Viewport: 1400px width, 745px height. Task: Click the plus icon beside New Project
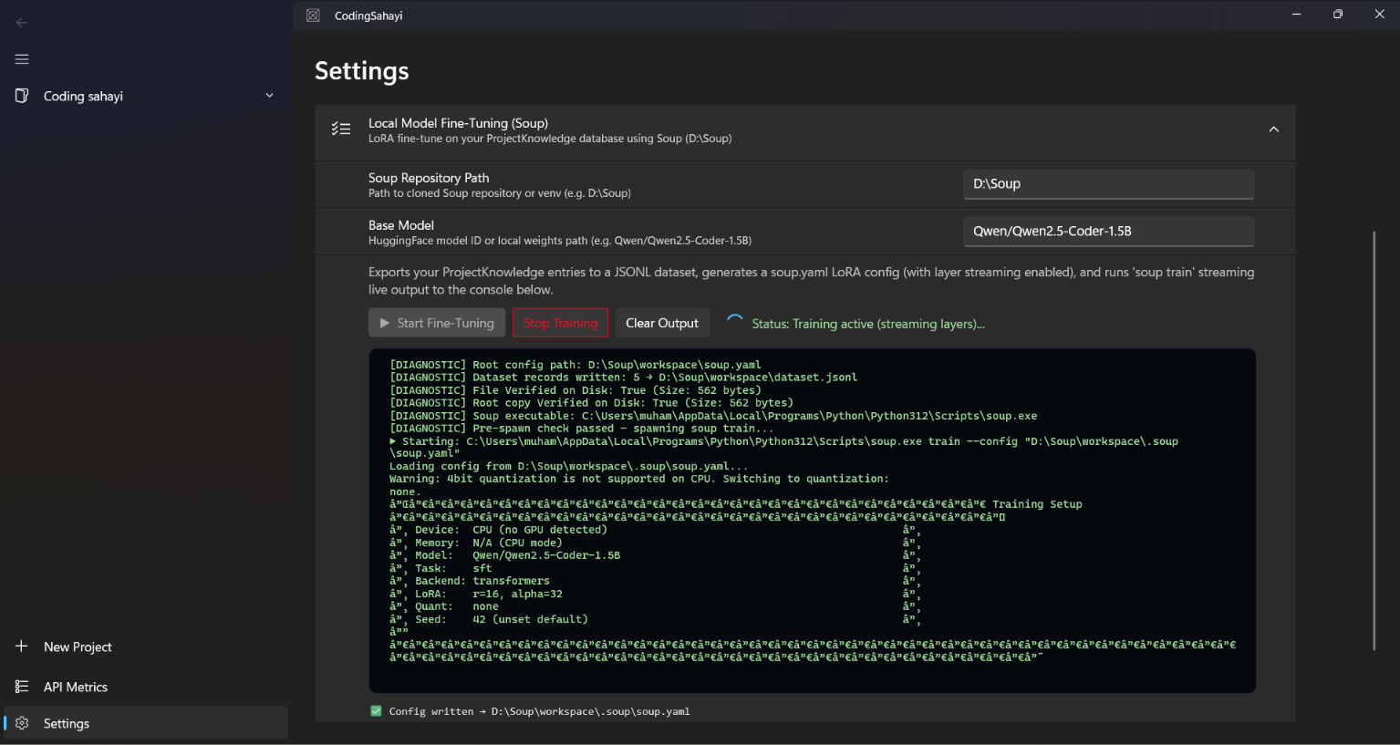pyautogui.click(x=22, y=647)
